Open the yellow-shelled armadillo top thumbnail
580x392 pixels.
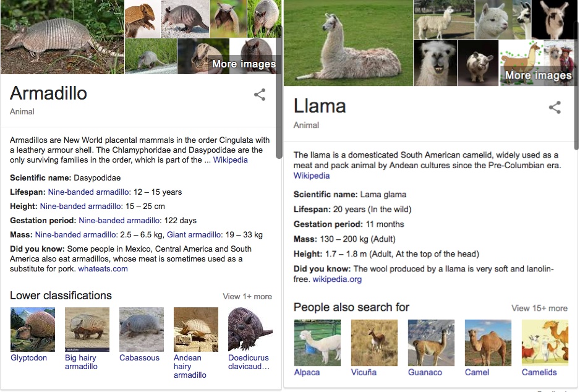click(x=142, y=19)
